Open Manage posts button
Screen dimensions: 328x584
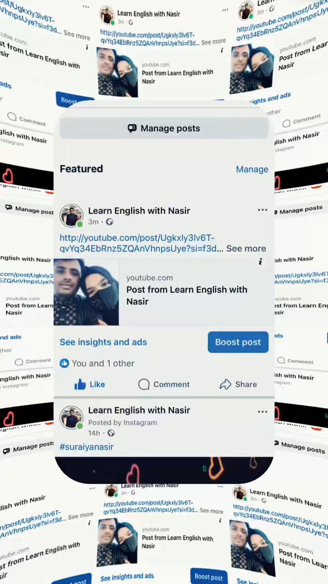click(164, 128)
